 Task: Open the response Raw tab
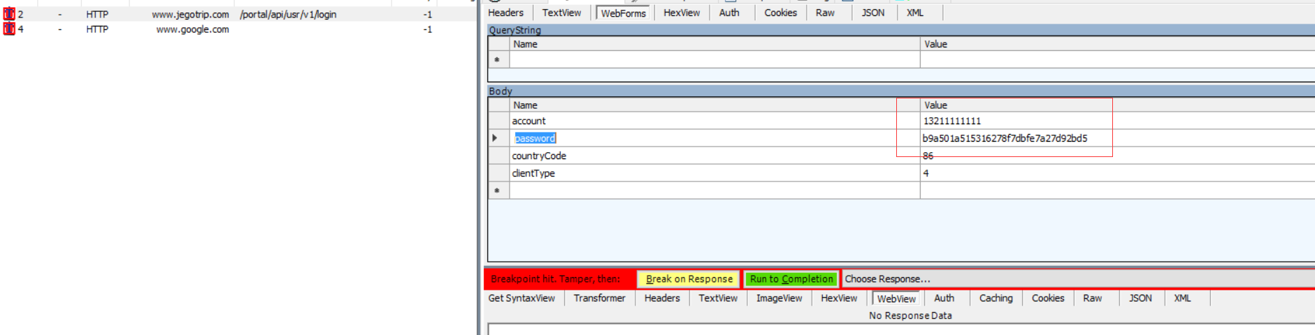point(1092,298)
